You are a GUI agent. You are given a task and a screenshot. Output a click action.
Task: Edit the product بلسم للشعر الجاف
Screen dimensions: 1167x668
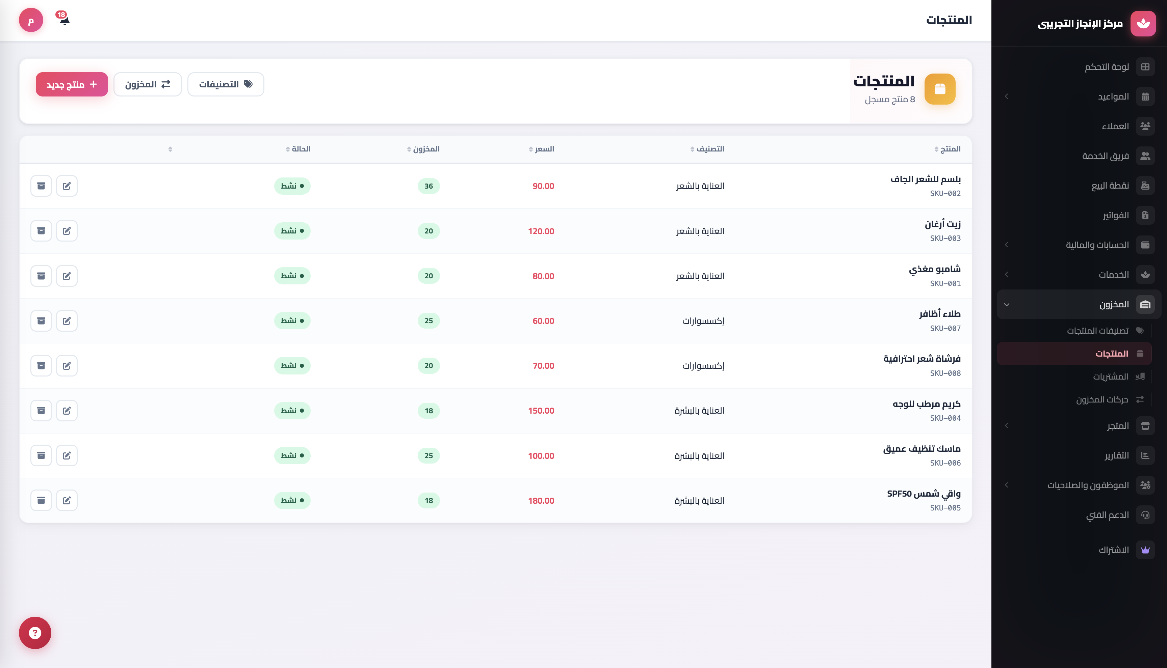point(67,186)
